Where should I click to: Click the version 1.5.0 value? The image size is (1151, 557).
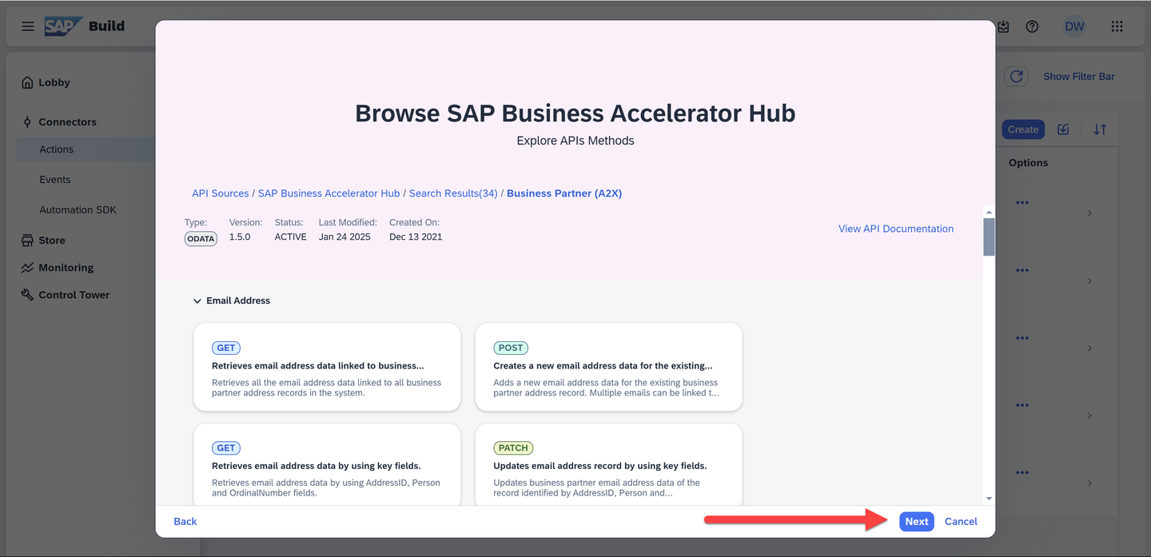[240, 237]
